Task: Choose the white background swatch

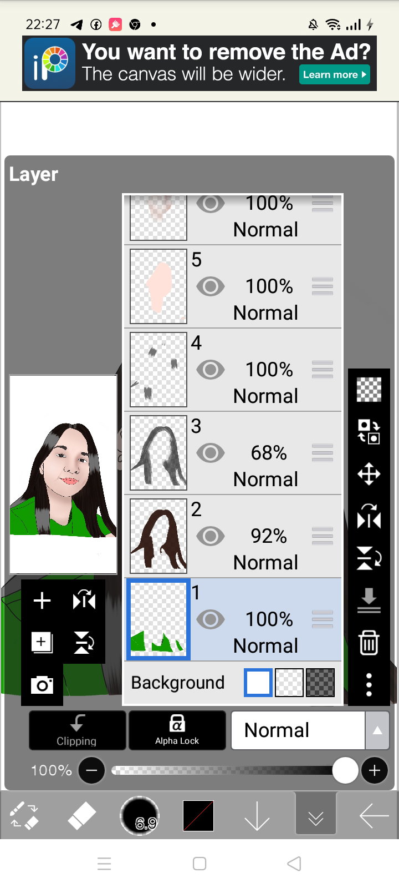Action: [x=258, y=683]
